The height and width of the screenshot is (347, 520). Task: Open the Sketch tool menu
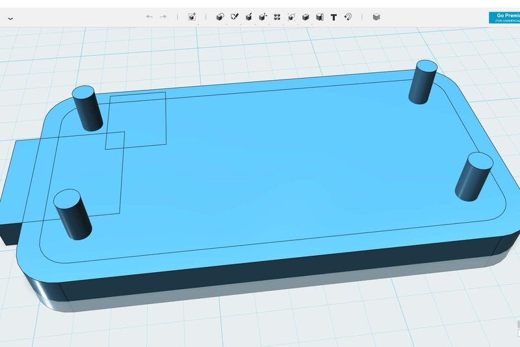click(x=235, y=17)
